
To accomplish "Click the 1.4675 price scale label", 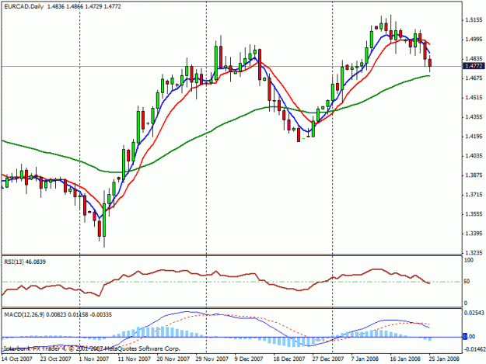I will [x=474, y=78].
